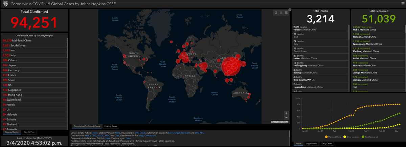Select France in confirmed cases list
406x147 pixels.
(34, 75)
